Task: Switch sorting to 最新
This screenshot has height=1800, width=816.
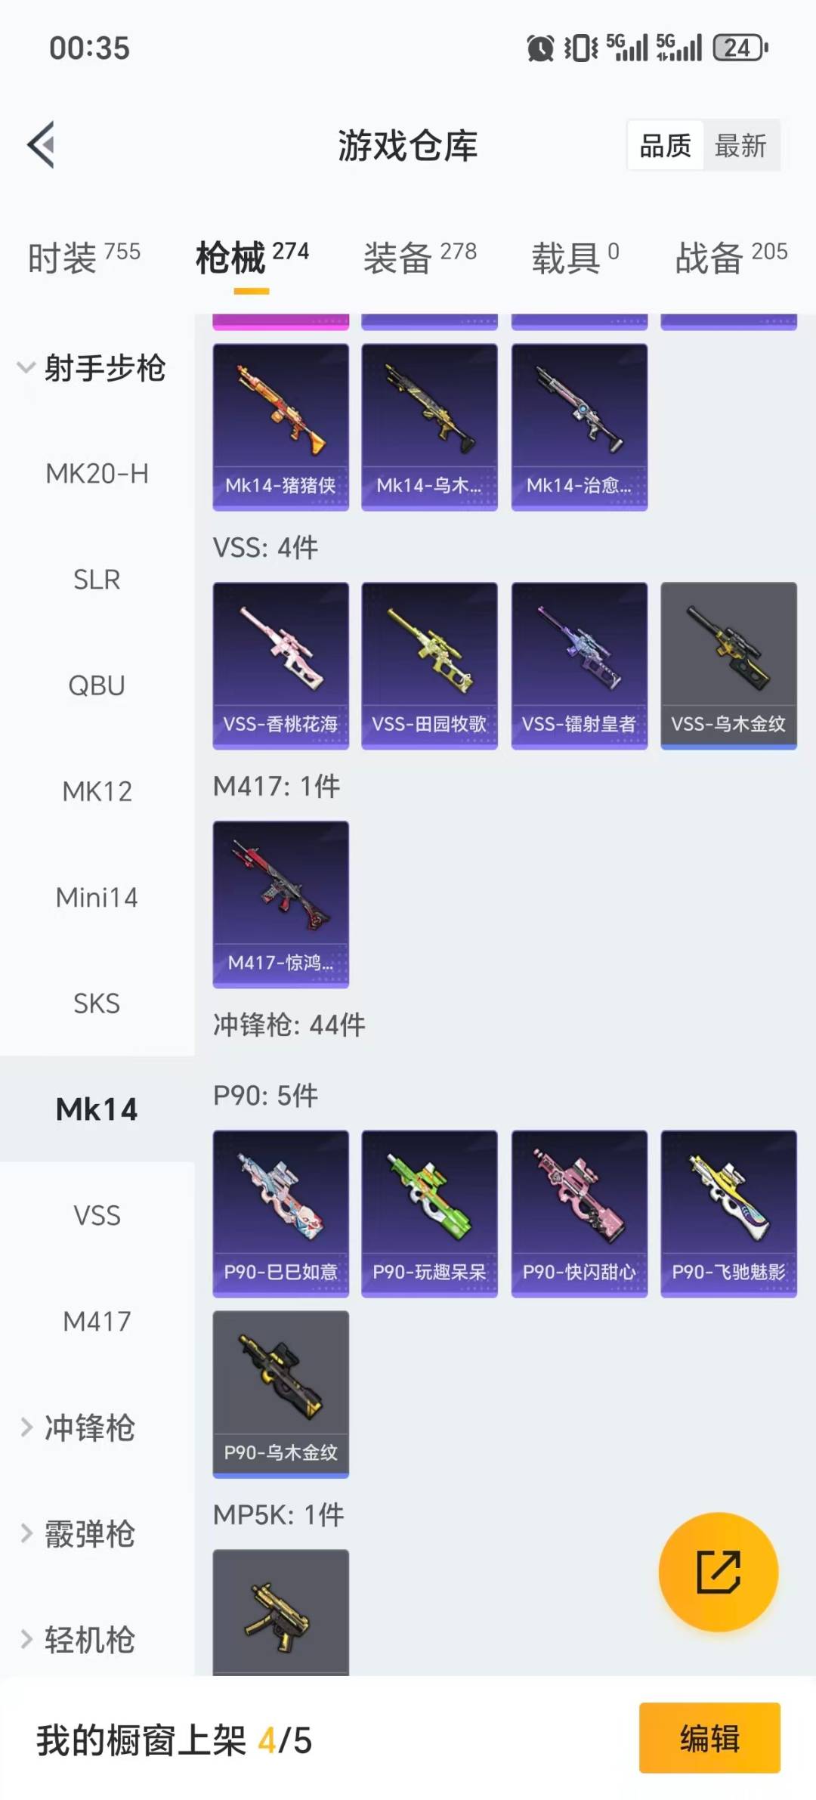Action: pos(741,145)
